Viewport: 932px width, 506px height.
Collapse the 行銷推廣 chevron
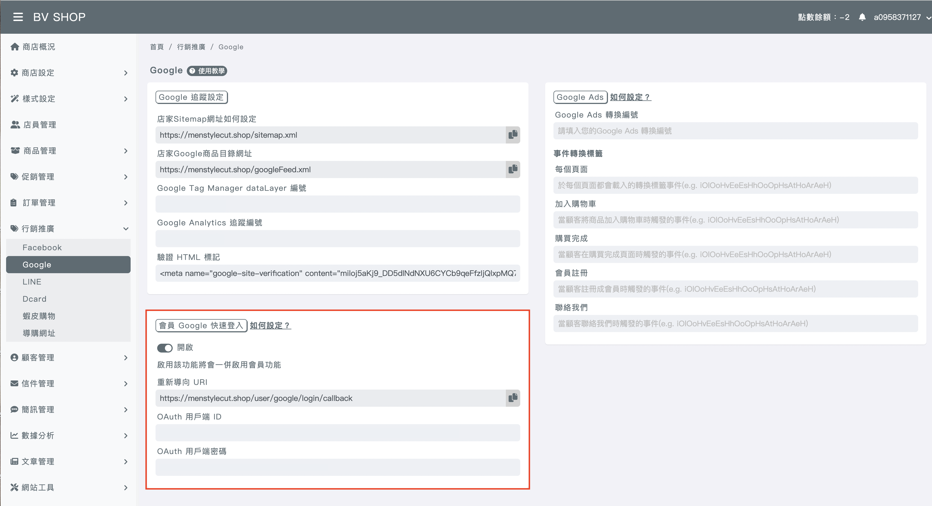126,229
